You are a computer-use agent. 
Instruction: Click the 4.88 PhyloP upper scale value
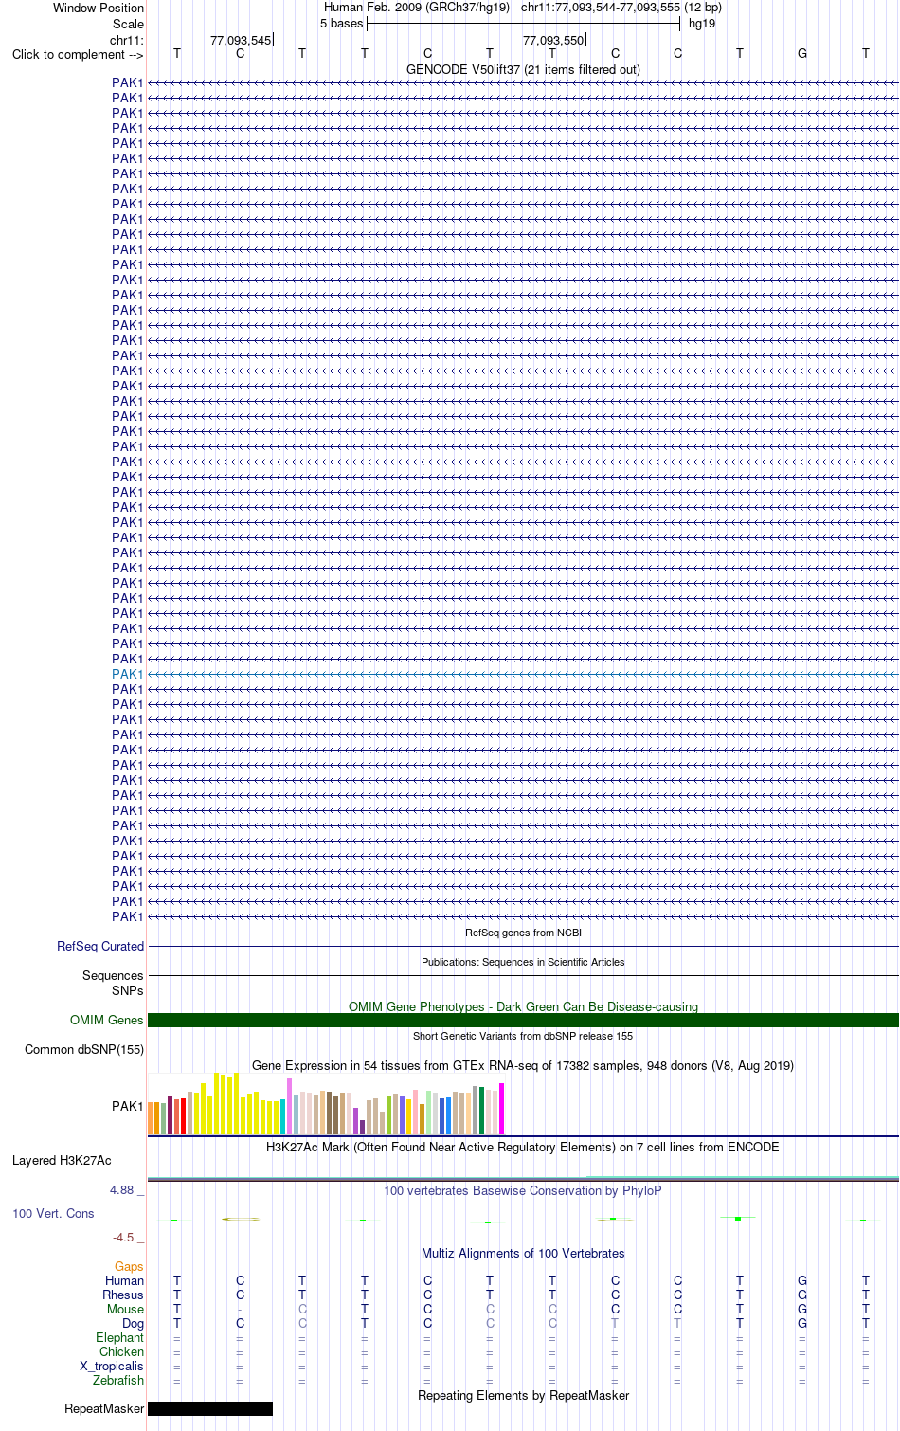(121, 1189)
